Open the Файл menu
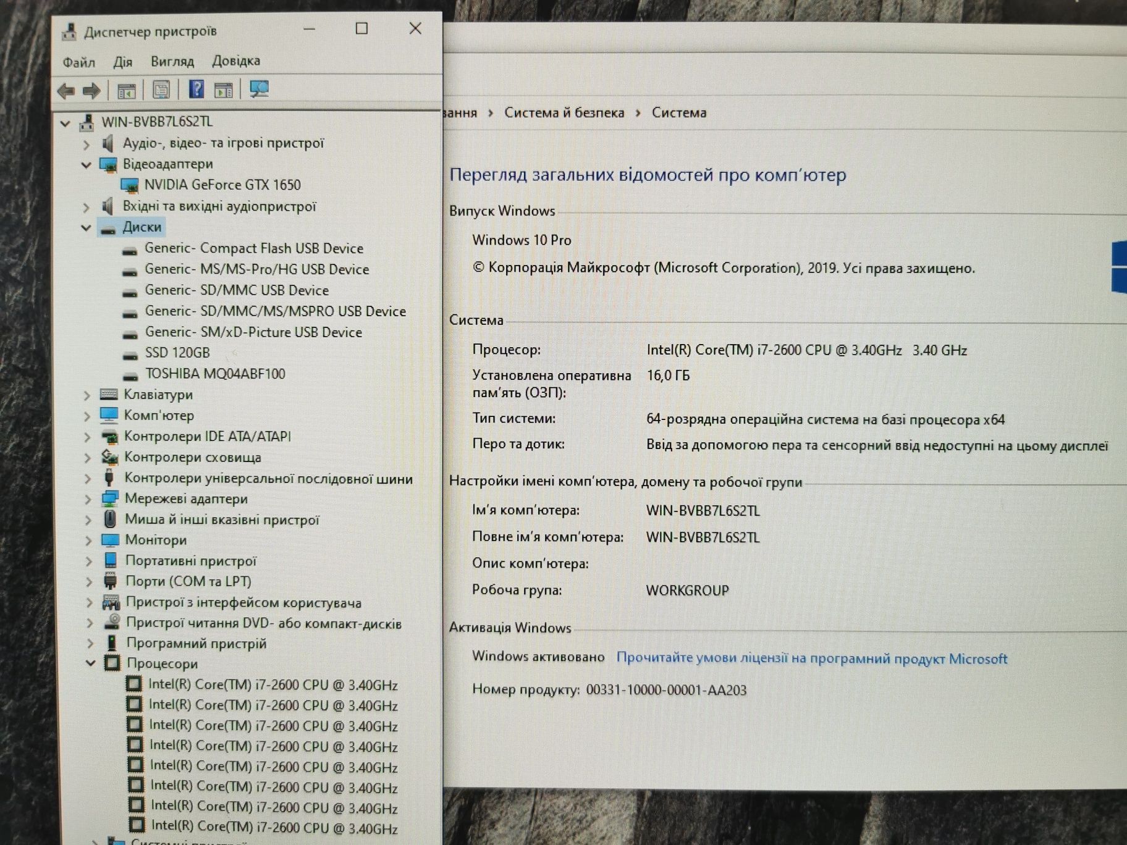This screenshot has width=1127, height=845. point(78,62)
